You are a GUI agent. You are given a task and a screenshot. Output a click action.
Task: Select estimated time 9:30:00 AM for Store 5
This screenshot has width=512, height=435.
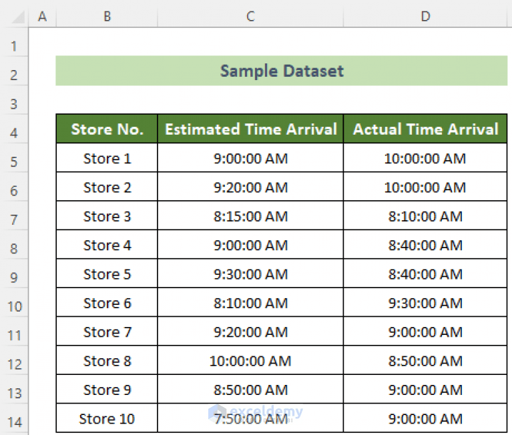(250, 274)
